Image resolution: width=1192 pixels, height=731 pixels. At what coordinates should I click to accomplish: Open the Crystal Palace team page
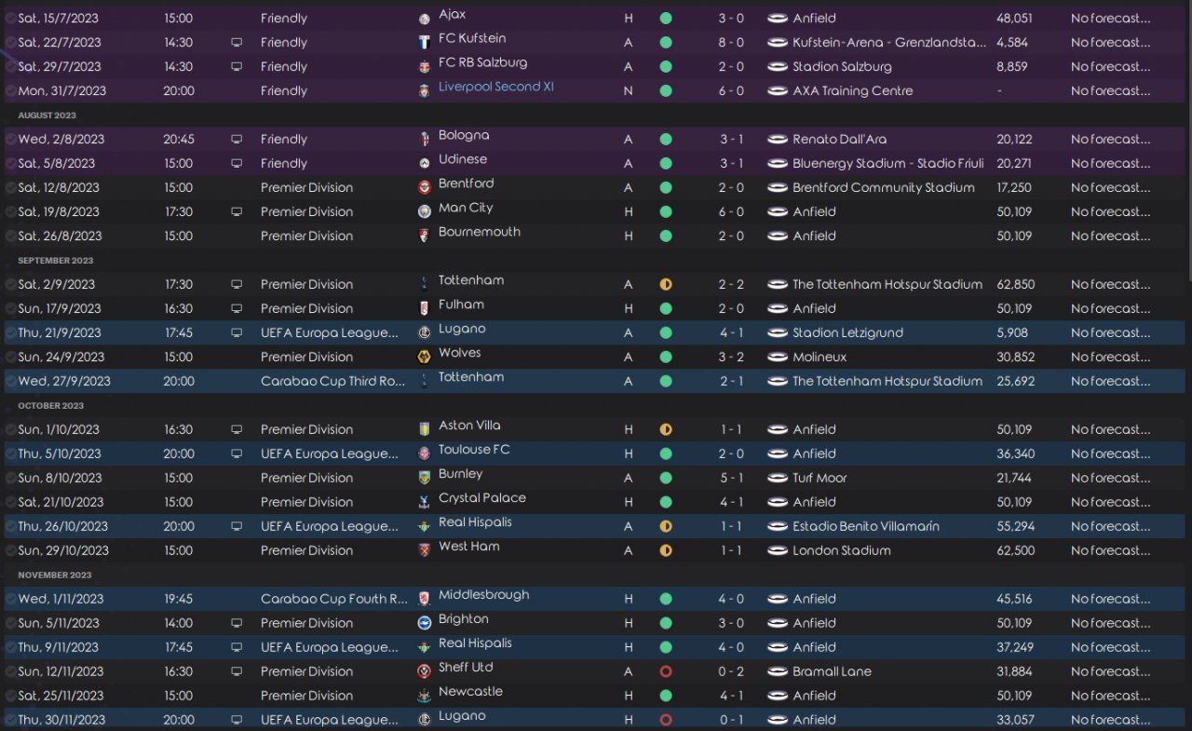coord(481,498)
